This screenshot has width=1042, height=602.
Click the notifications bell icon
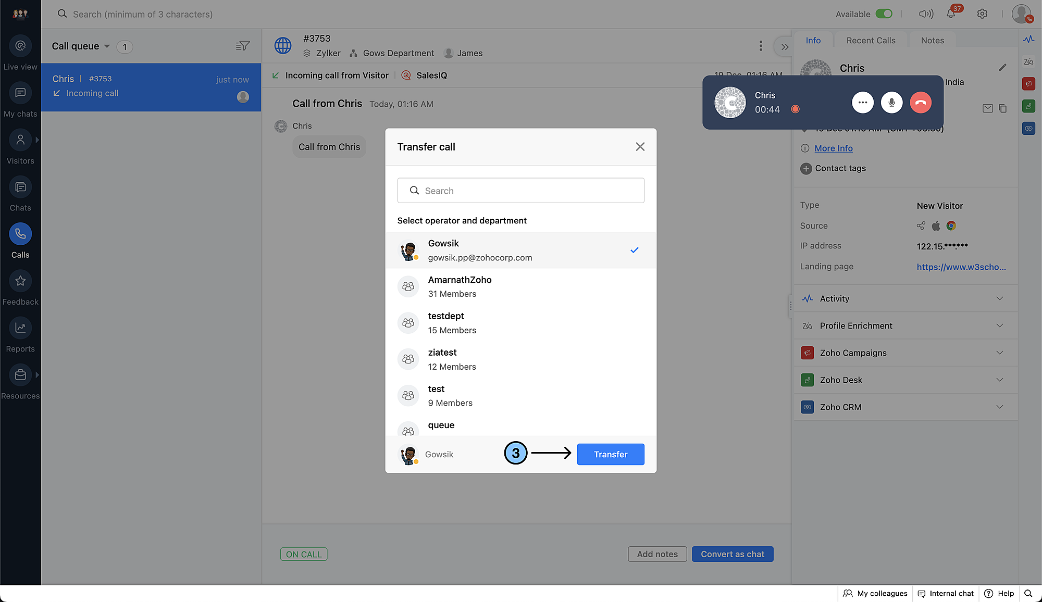coord(951,14)
